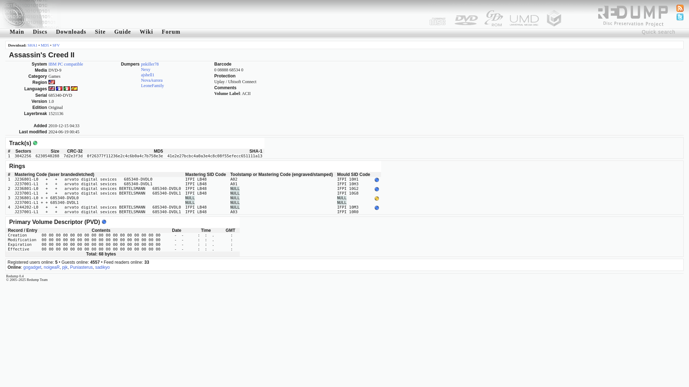The image size is (689, 387).
Task: Click the GameCube logo icon
Action: coord(554,18)
